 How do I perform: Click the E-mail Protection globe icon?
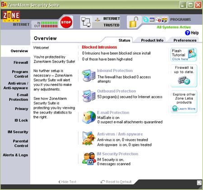pyautogui.click(x=89, y=118)
